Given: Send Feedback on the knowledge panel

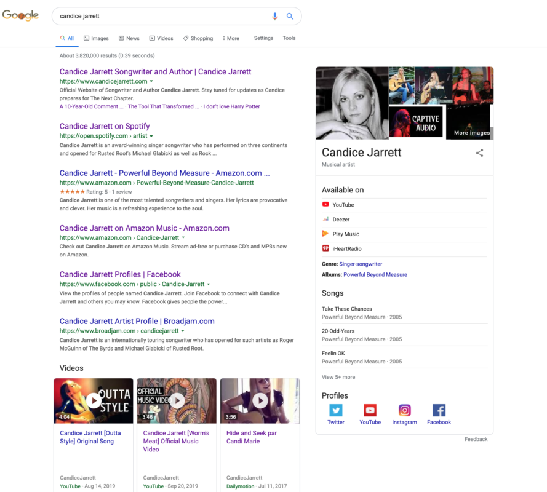Looking at the screenshot, I should coord(476,439).
